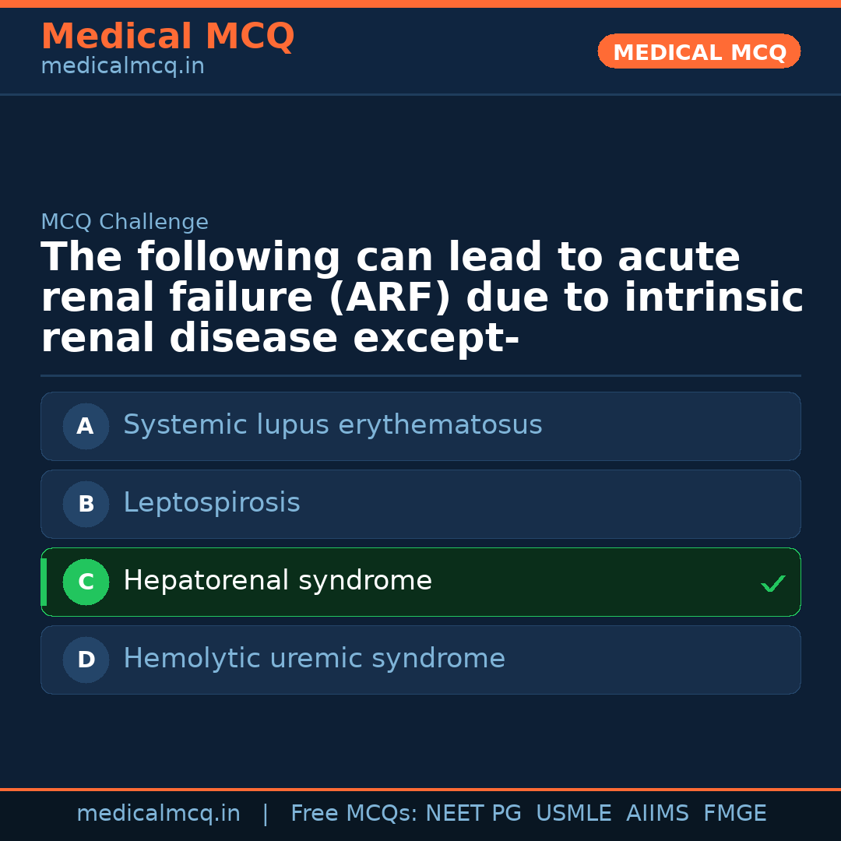Click FMGE in the footer

(x=735, y=814)
